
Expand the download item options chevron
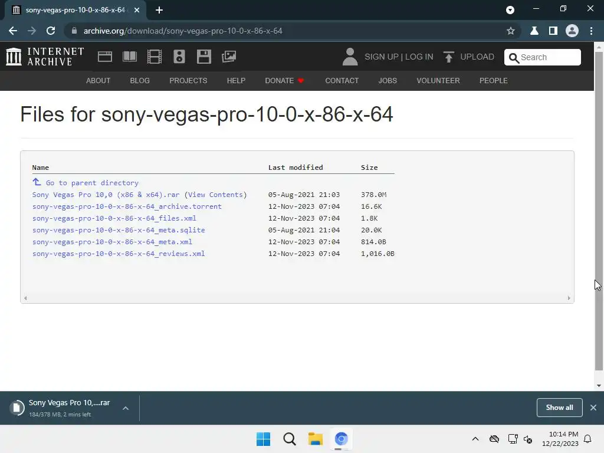[x=126, y=408]
